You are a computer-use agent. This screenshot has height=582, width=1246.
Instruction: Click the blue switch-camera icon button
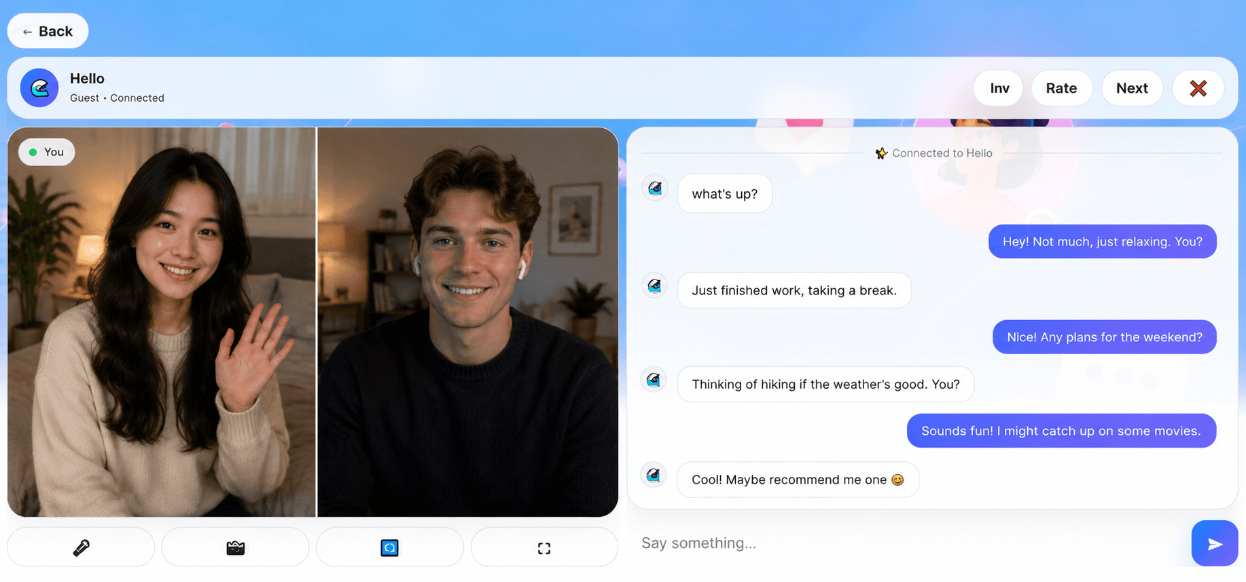pos(389,547)
